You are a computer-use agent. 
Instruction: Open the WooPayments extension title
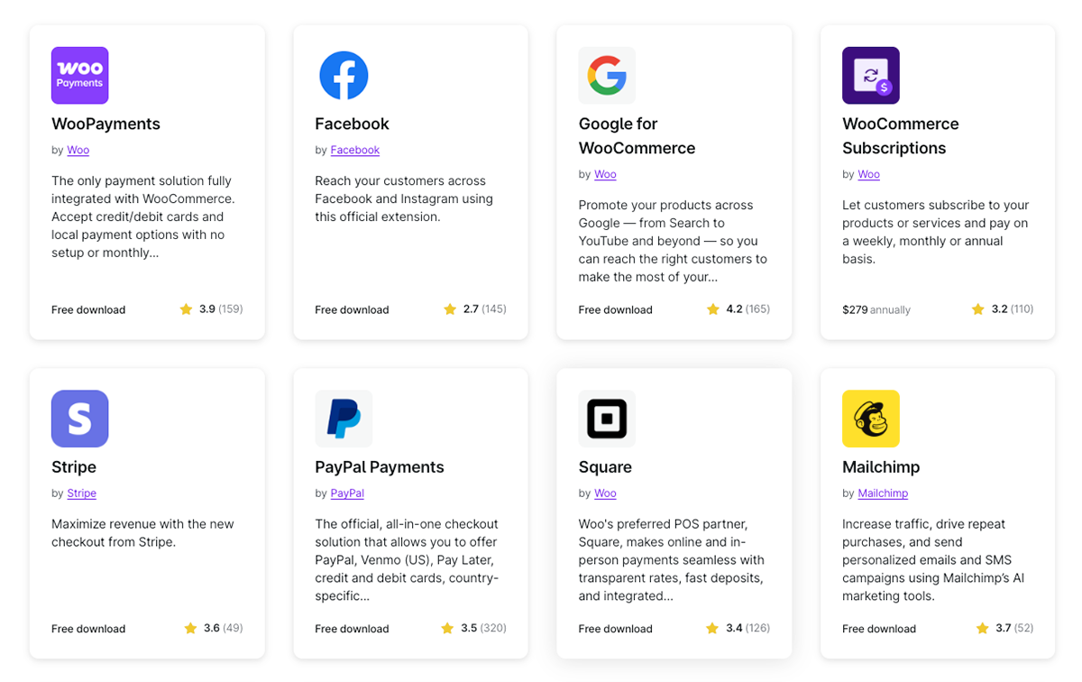point(105,124)
